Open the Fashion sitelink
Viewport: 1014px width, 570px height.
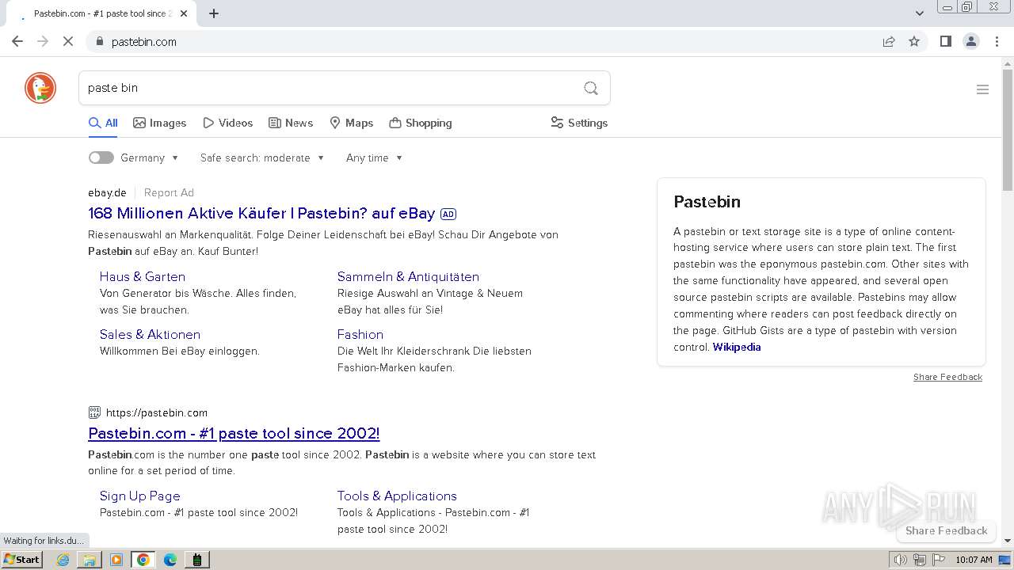click(360, 334)
